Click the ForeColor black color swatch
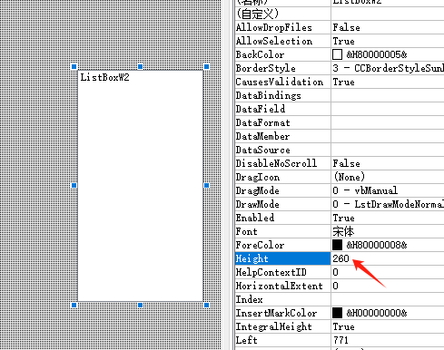This screenshot has width=444, height=350. pos(337,245)
